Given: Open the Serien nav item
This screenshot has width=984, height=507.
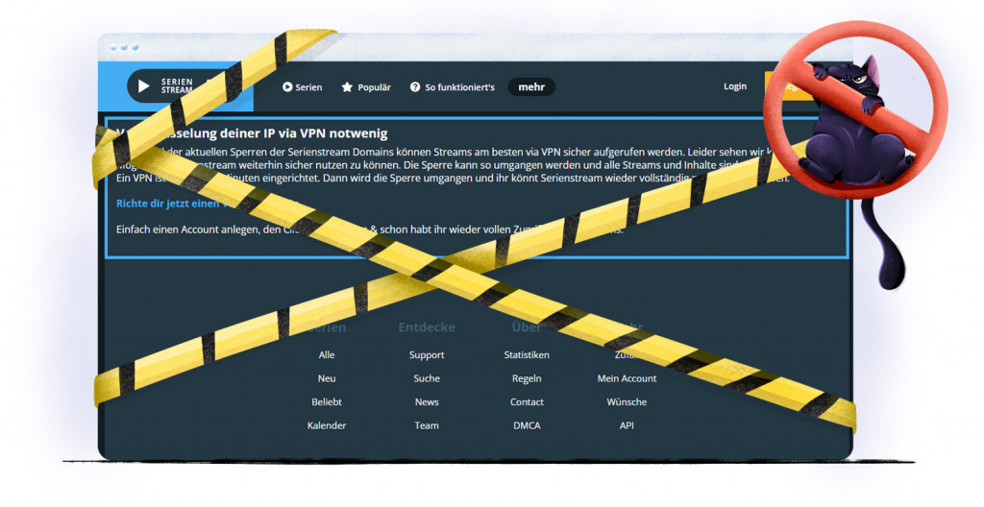Looking at the screenshot, I should [x=303, y=87].
